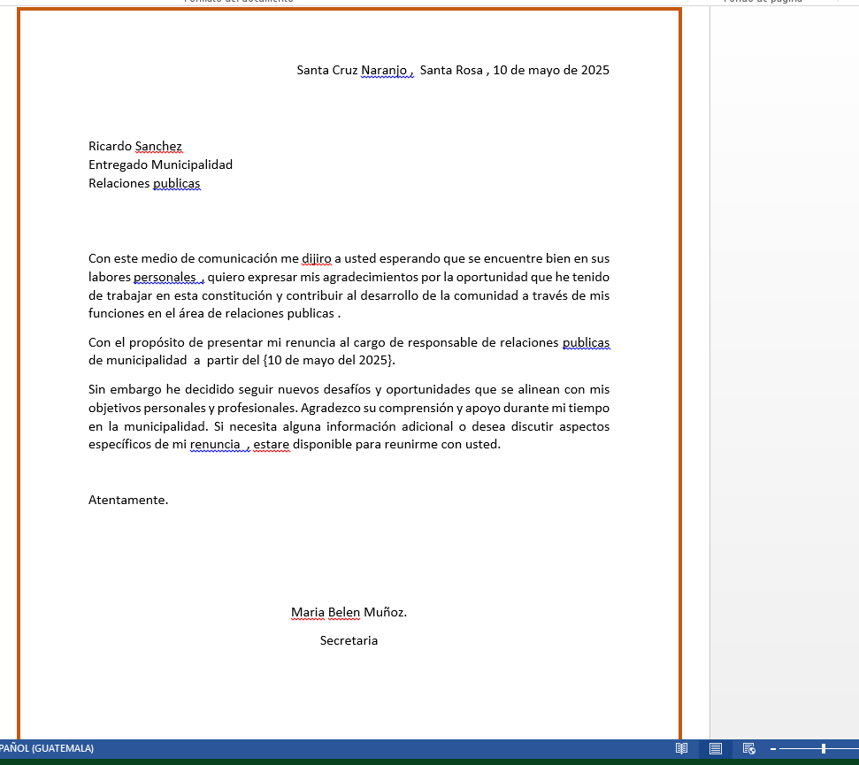Click "Santa Rosa" in the date line
This screenshot has height=765, width=859.
tap(451, 70)
